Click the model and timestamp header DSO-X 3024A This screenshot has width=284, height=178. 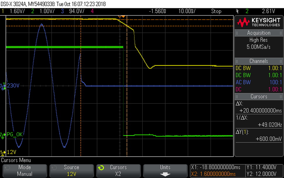[x=53, y=4]
